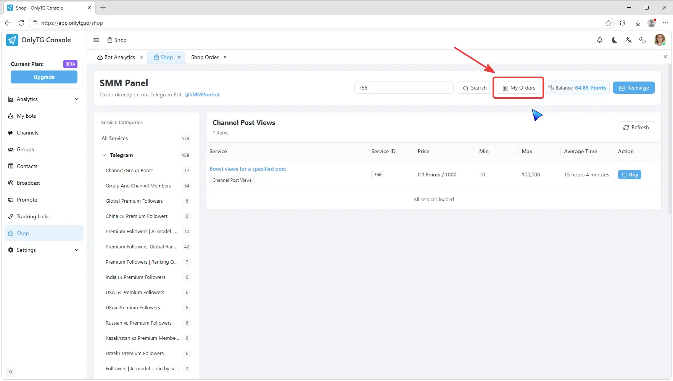Open My Bots in the sidebar
Image resolution: width=673 pixels, height=381 pixels.
pos(44,116)
